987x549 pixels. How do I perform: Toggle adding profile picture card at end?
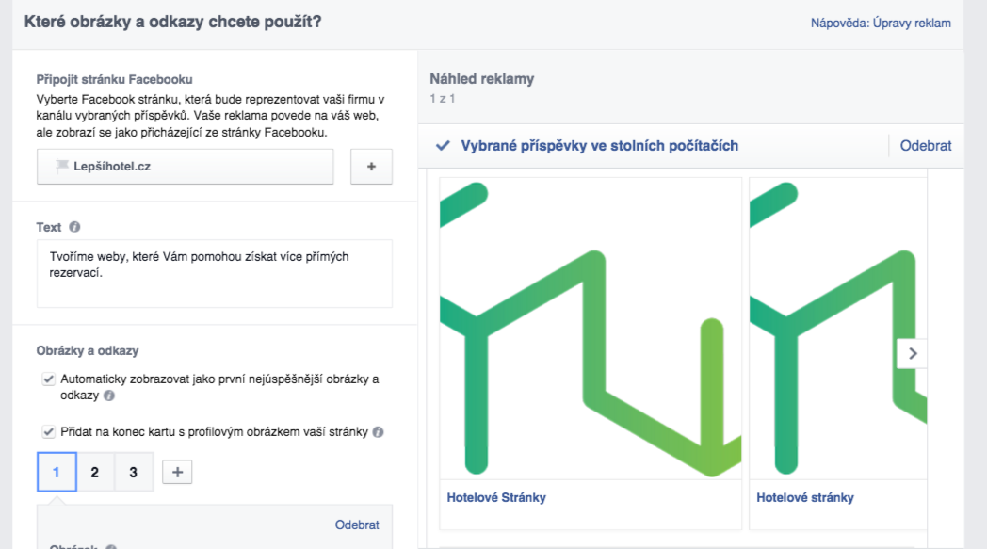(x=48, y=432)
